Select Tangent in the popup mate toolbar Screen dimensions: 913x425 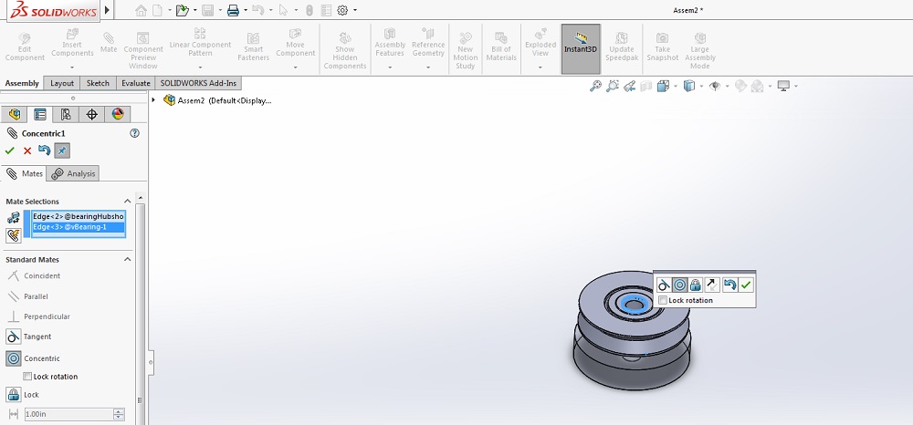pos(663,285)
